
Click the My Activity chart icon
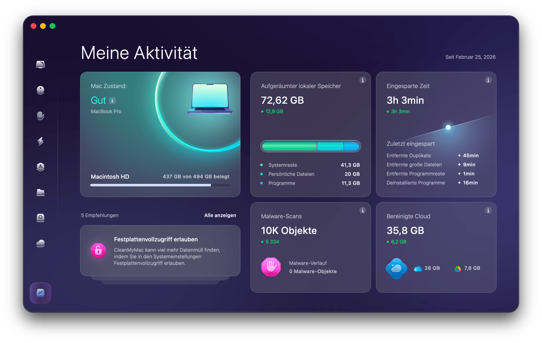click(41, 293)
